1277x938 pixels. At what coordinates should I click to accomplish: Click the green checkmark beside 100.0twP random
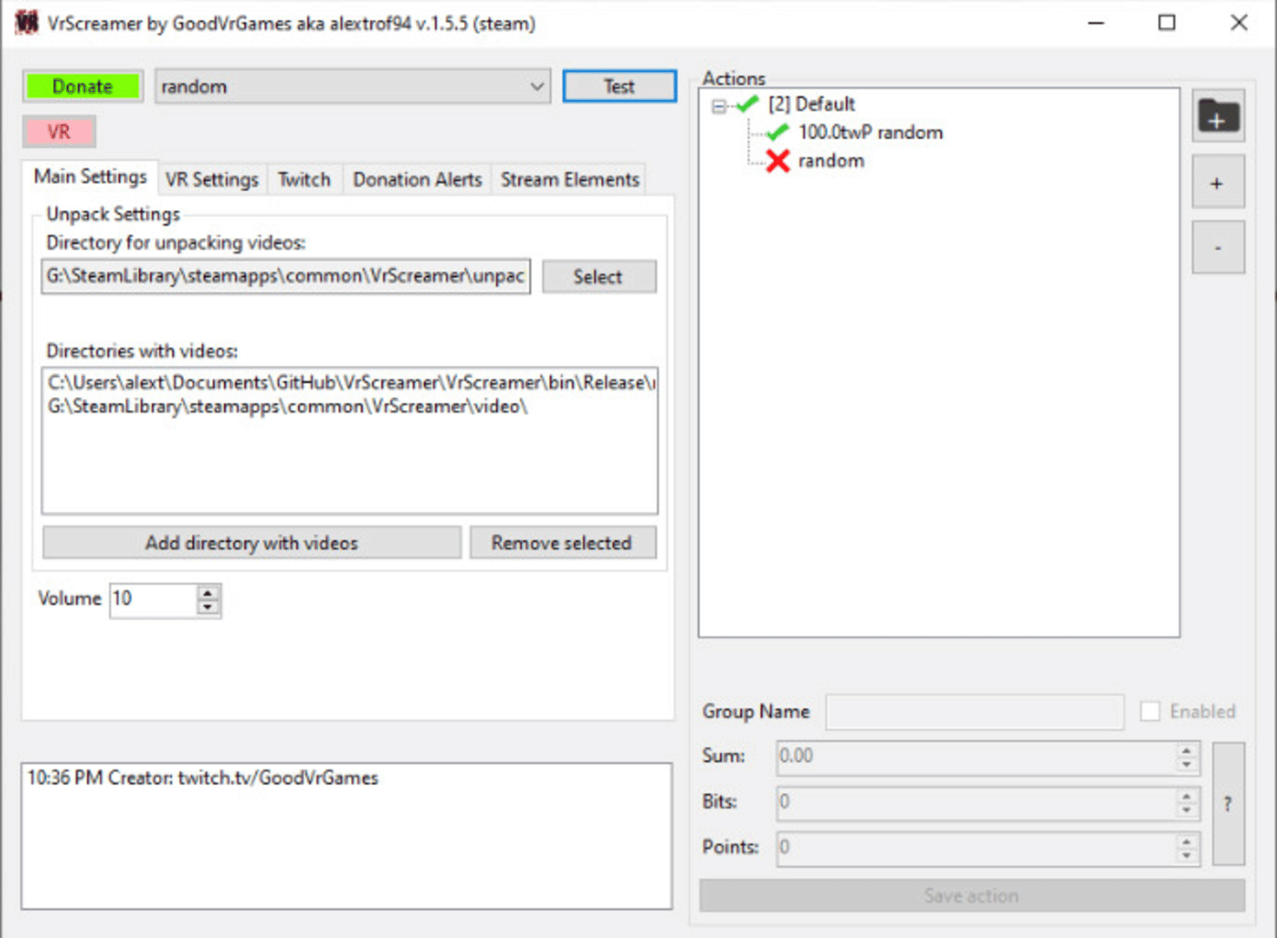777,132
